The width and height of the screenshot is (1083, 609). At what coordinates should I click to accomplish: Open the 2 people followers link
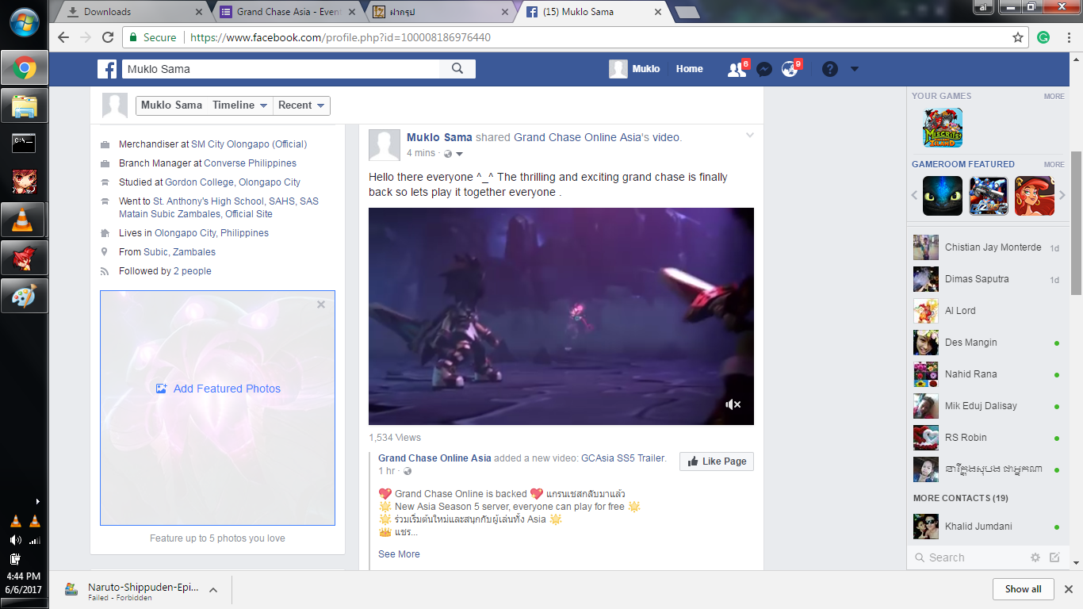coord(193,271)
